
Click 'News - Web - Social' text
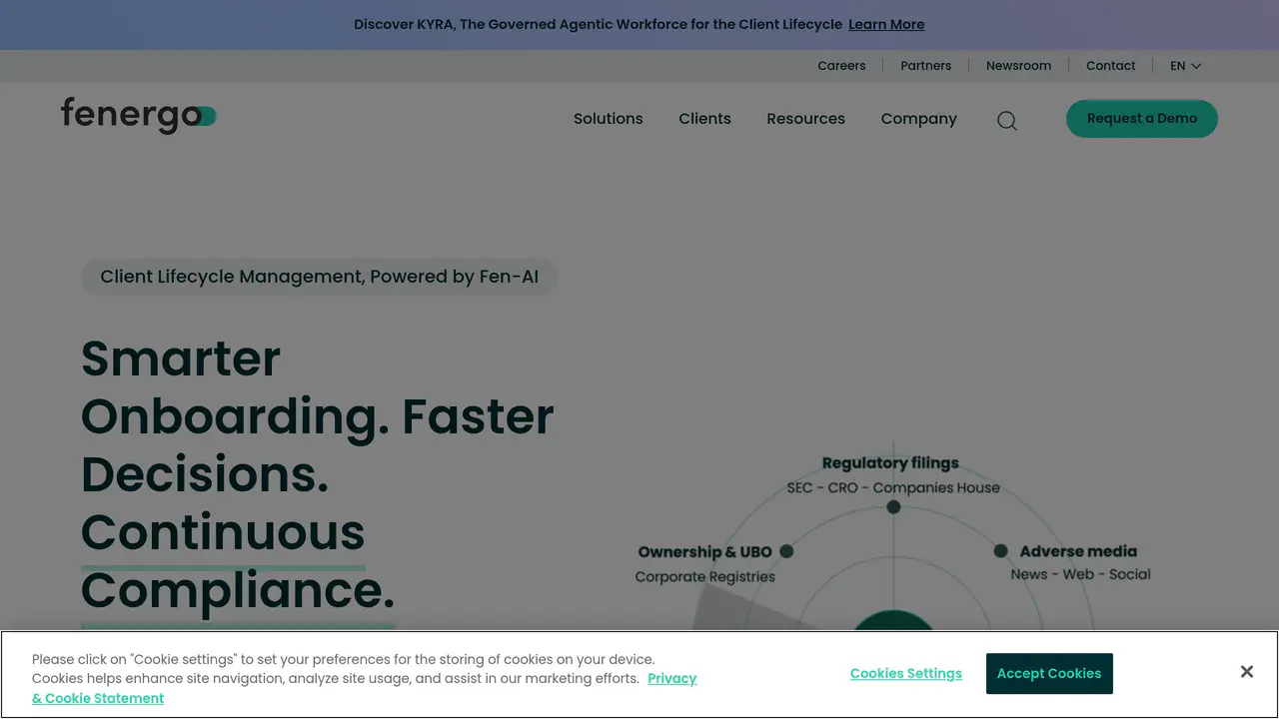tap(1080, 574)
